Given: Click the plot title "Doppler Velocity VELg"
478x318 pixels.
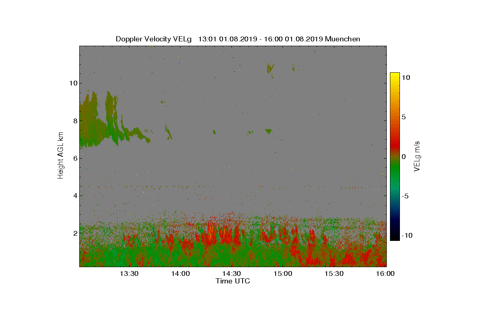Looking at the screenshot, I should 154,39.
